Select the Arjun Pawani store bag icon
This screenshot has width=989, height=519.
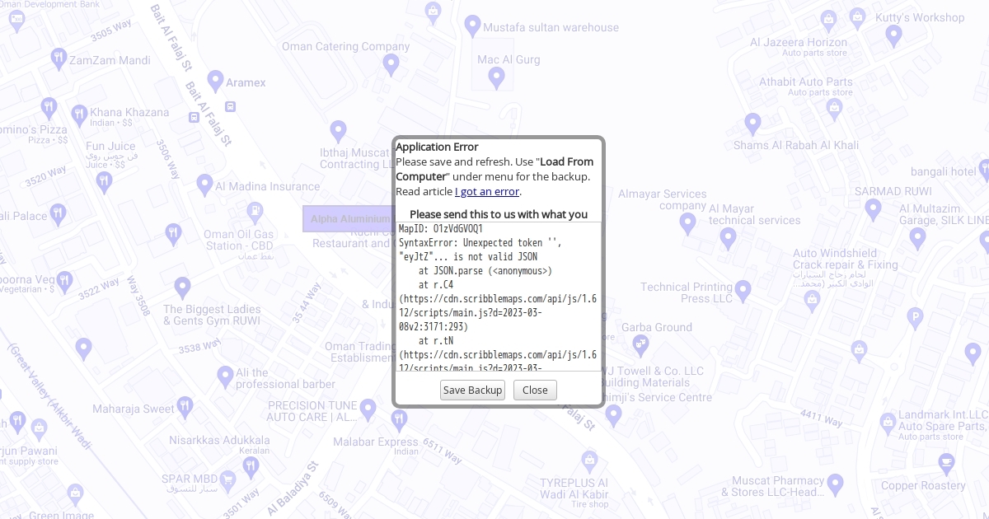39,428
